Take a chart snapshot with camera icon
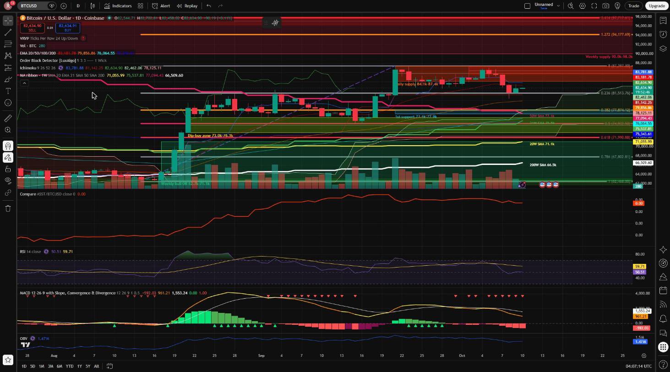 606,6
